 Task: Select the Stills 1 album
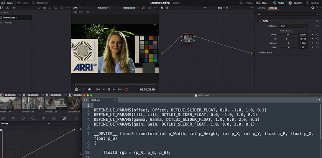[x=16, y=13]
